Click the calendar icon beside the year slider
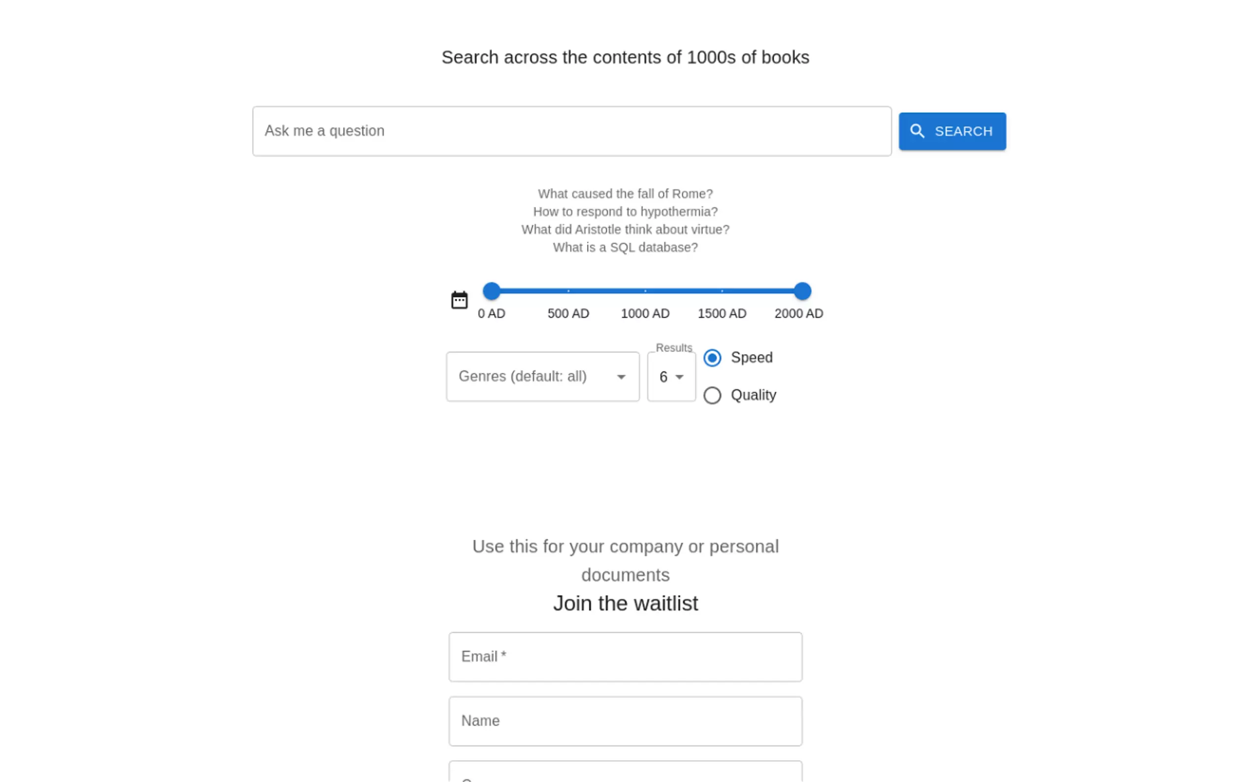Screen dimensions: 1251x782 click(459, 300)
